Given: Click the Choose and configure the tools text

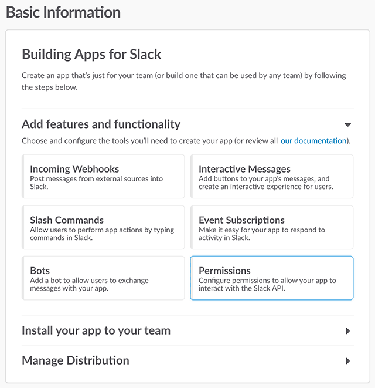Looking at the screenshot, I should [x=149, y=140].
